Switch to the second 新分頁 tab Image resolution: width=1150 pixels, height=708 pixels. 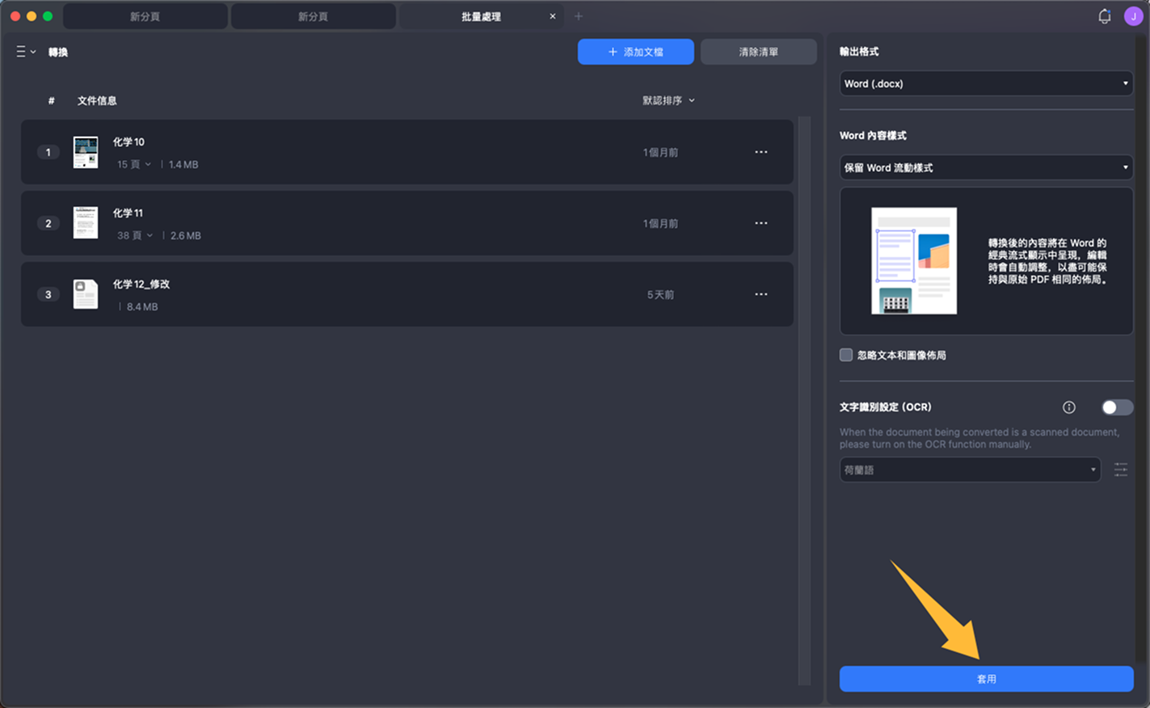pos(314,16)
